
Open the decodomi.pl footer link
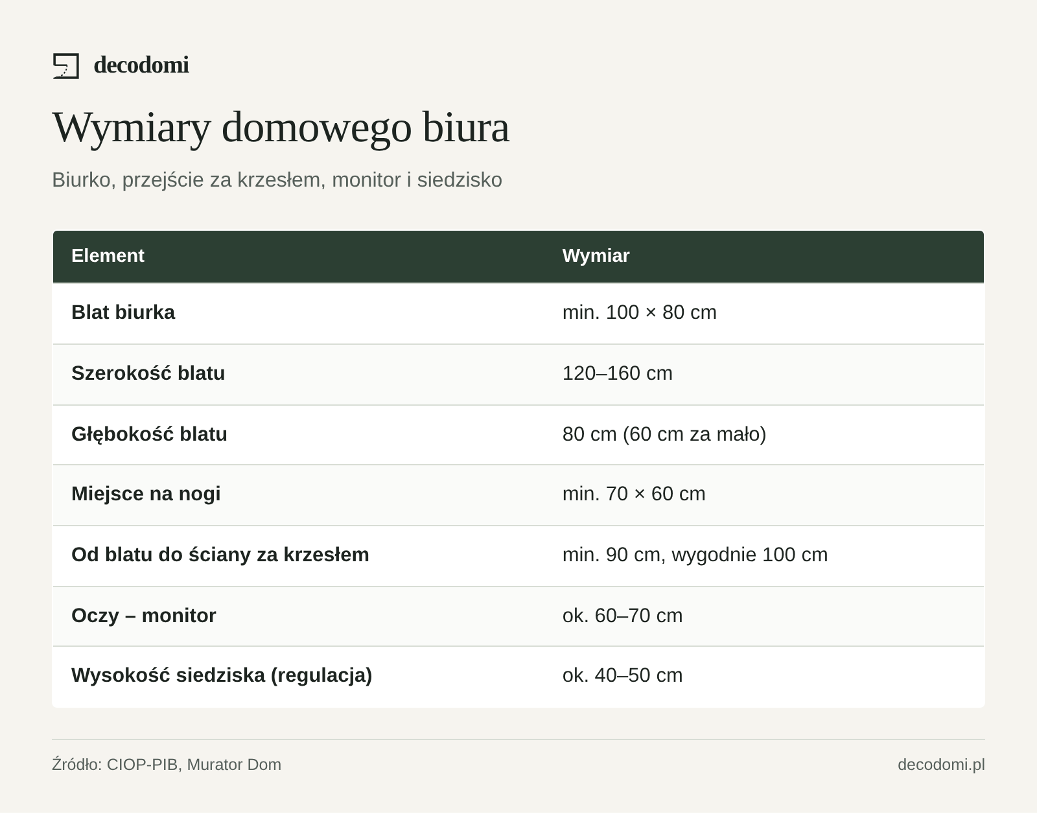941,765
